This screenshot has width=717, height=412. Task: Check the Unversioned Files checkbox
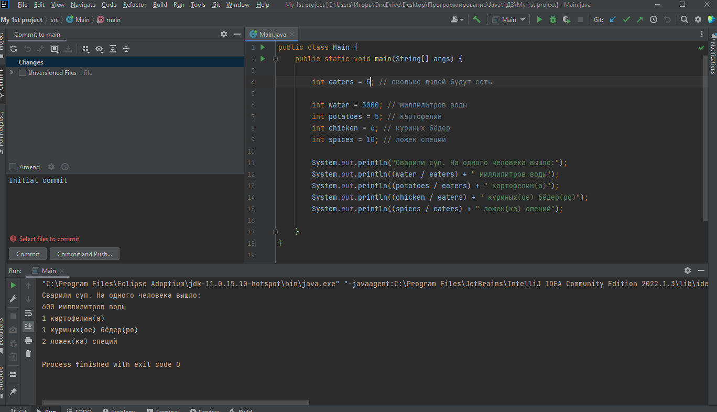point(21,72)
